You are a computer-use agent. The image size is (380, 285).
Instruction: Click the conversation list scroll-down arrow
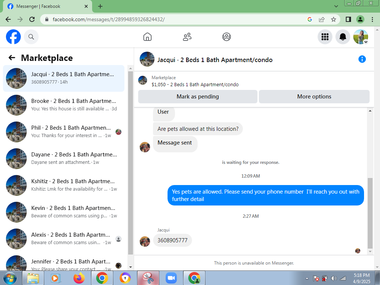tap(130, 267)
